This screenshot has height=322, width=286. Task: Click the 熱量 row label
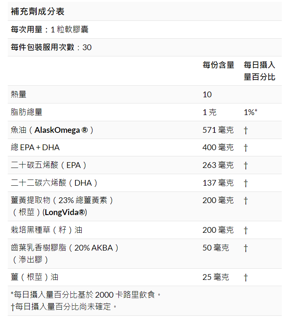19,94
